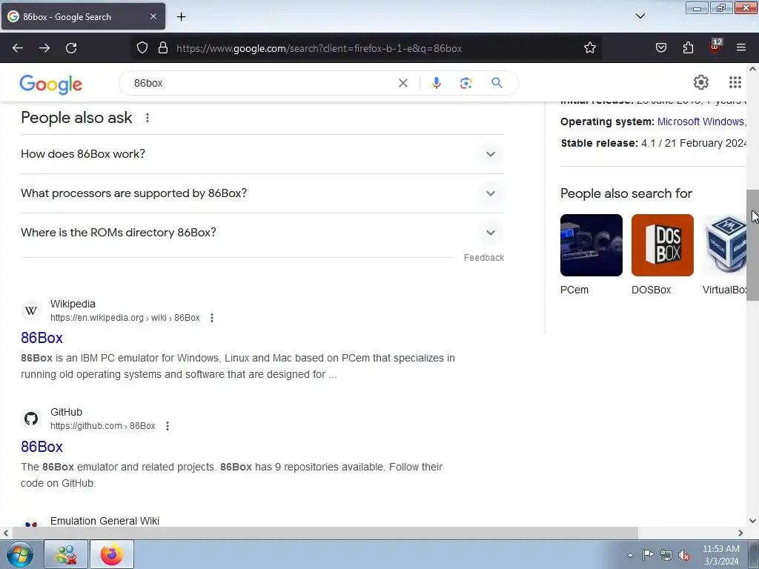This screenshot has height=569, width=759.
Task: Click the GitHub favicon of the result
Action: coord(31,419)
